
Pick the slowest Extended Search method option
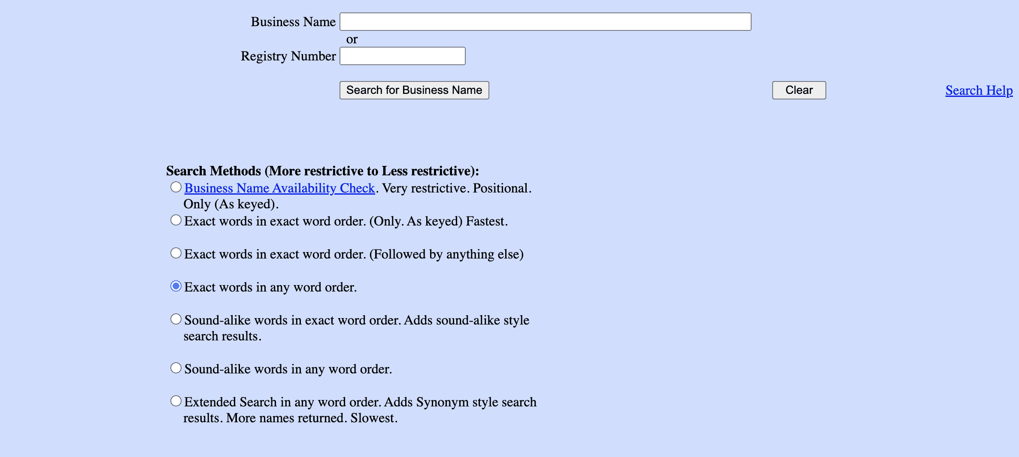click(176, 401)
